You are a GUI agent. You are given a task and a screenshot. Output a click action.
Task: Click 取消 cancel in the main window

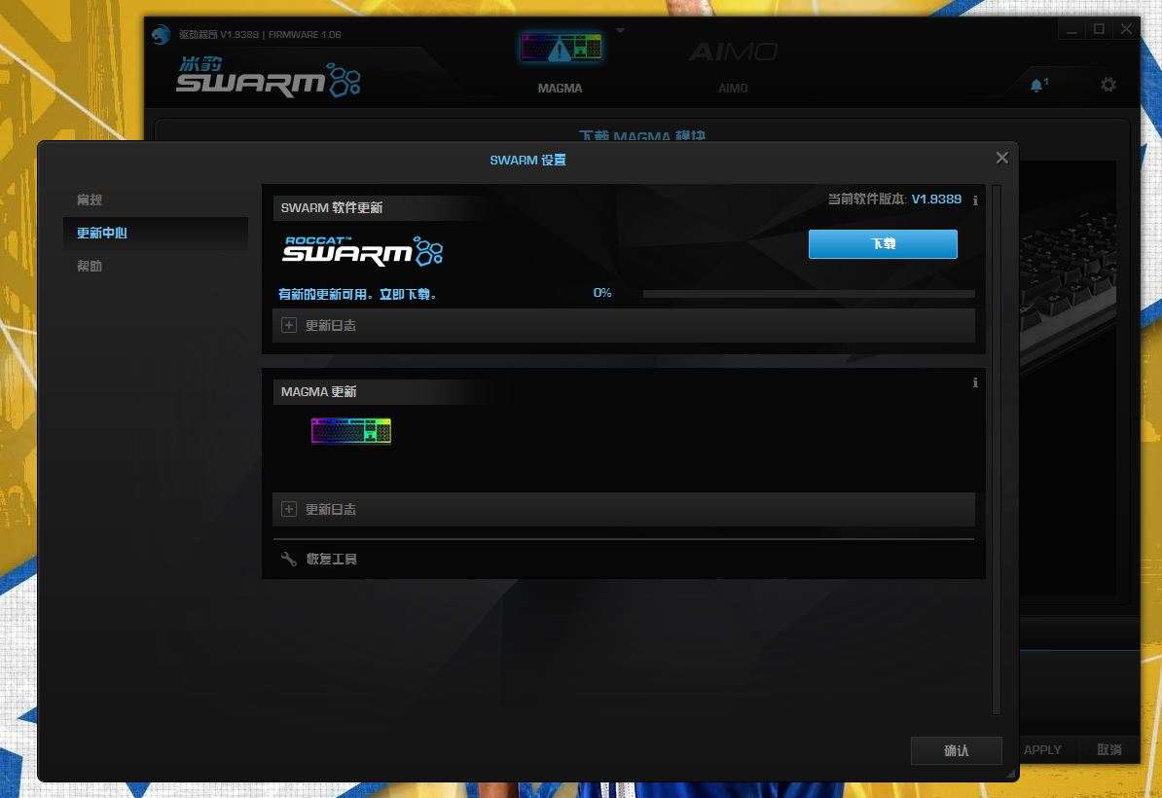click(x=1109, y=750)
